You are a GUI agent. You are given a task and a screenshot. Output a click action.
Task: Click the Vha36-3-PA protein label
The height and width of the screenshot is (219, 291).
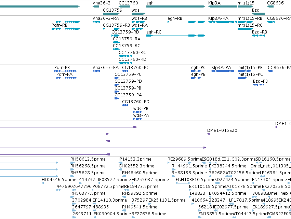coord(106,68)
